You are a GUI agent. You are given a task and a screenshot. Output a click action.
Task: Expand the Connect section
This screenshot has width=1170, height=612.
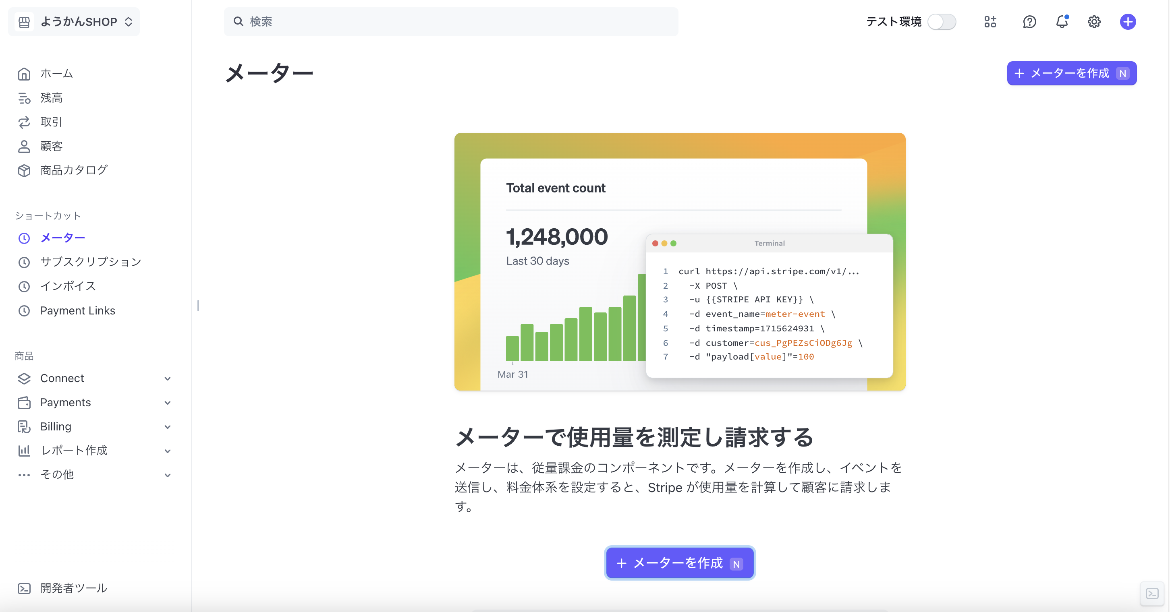(x=167, y=378)
